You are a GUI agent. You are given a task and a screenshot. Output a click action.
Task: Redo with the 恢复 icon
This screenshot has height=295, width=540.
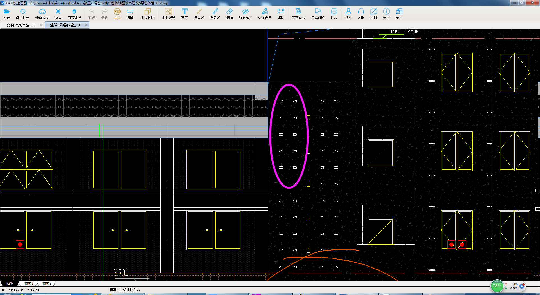point(104,14)
